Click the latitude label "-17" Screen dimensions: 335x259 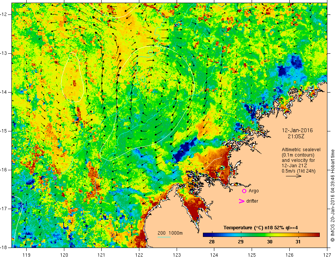(4, 209)
